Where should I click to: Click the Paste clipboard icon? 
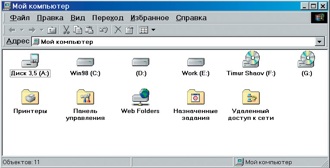(89, 30)
